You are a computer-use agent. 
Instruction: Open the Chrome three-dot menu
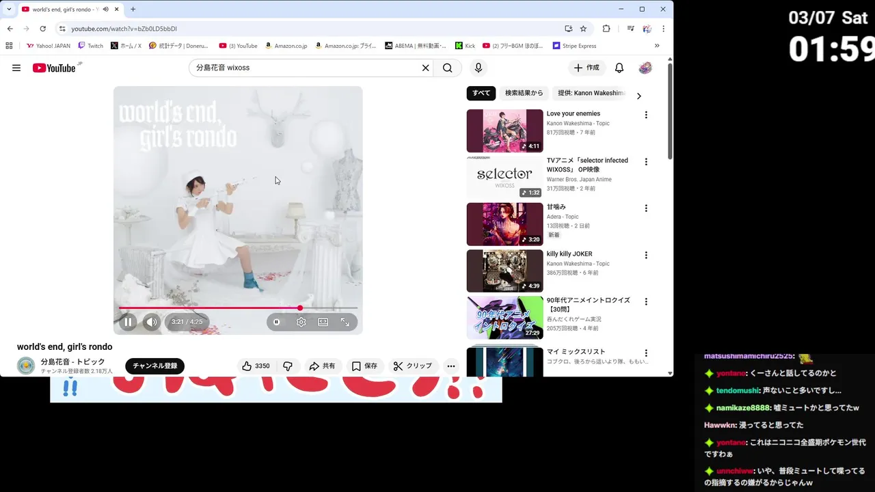tap(663, 29)
